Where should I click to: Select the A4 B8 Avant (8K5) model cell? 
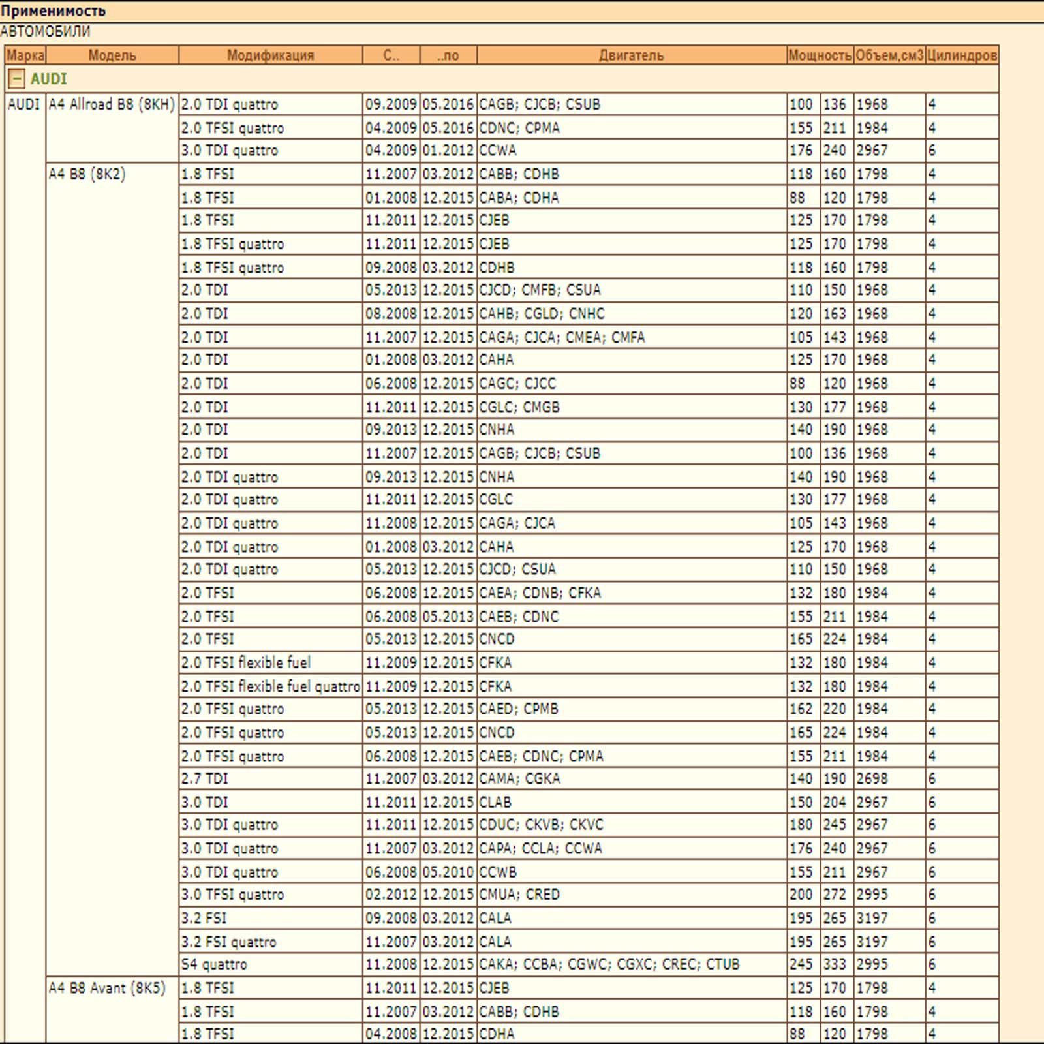tap(107, 988)
